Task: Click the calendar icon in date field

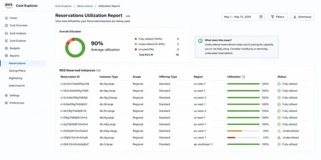Action: [261, 17]
